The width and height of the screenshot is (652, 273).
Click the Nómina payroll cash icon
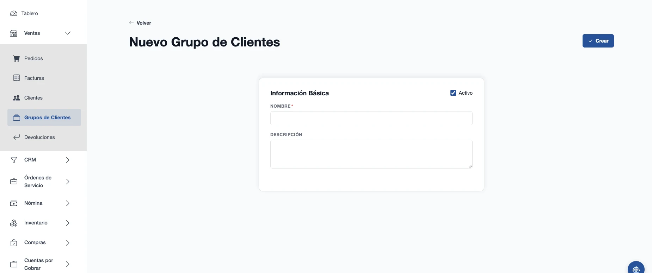point(14,203)
